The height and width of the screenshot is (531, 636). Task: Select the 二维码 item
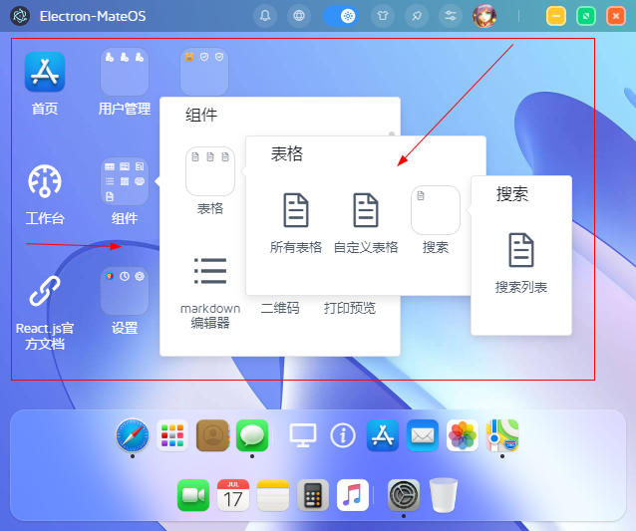click(280, 308)
